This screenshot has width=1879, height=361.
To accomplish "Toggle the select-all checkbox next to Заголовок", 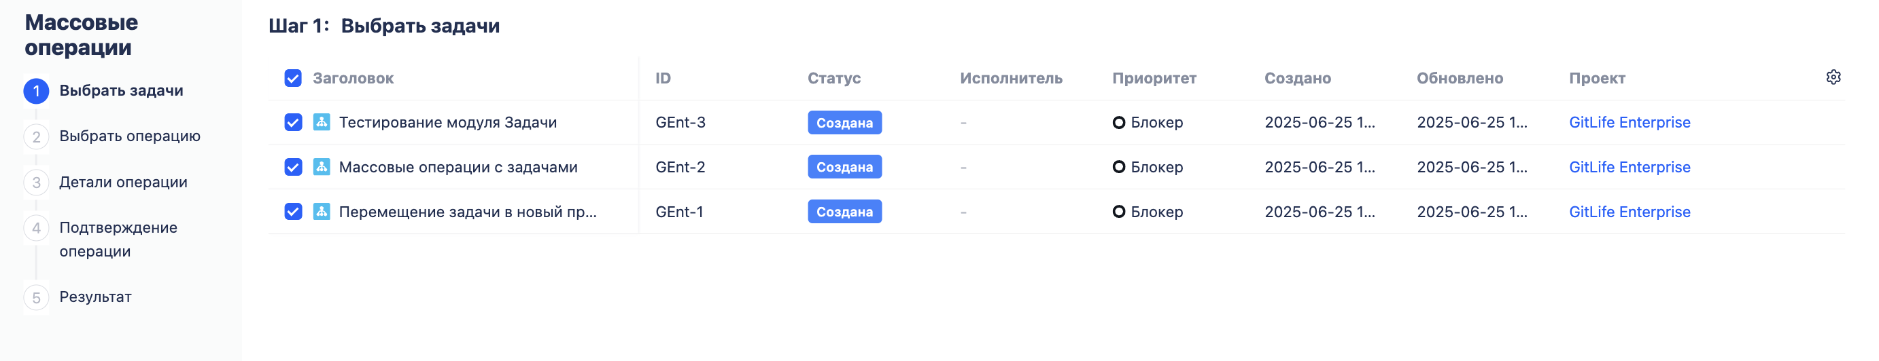I will (293, 78).
